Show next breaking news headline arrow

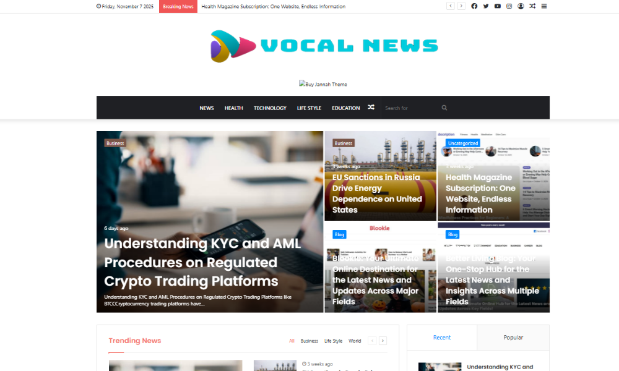click(x=461, y=6)
